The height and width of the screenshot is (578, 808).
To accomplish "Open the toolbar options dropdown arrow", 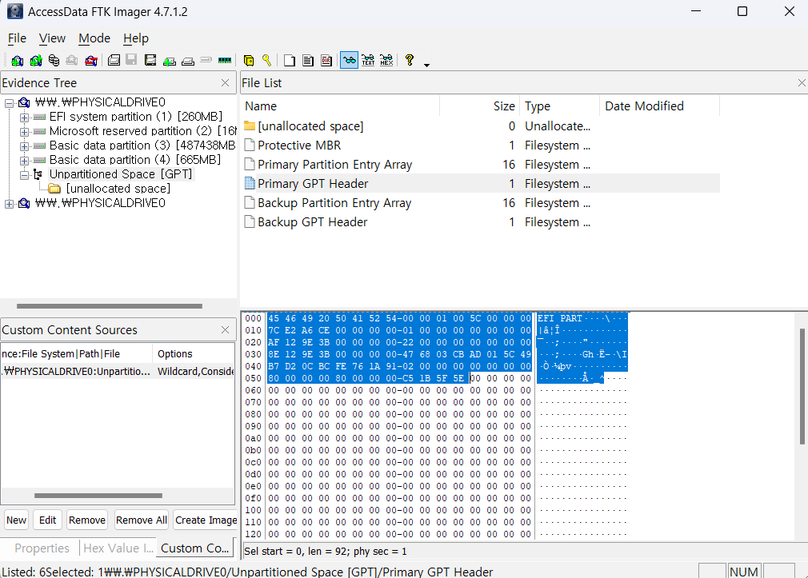I will coord(426,65).
